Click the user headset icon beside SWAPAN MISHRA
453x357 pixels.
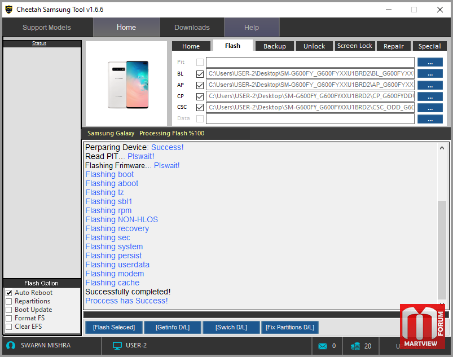11,346
